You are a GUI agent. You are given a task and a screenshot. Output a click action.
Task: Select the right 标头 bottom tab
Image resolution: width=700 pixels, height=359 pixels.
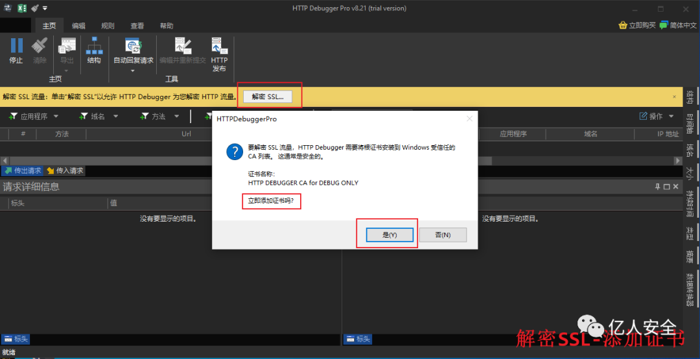pyautogui.click(x=358, y=339)
